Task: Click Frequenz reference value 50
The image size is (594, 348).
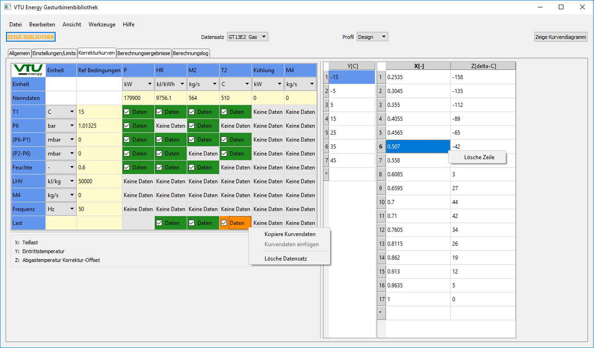Action: (99, 209)
